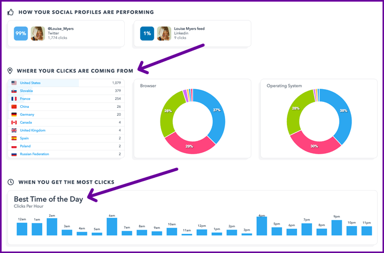
Task: Open the Spain country link
Action: tap(24, 138)
